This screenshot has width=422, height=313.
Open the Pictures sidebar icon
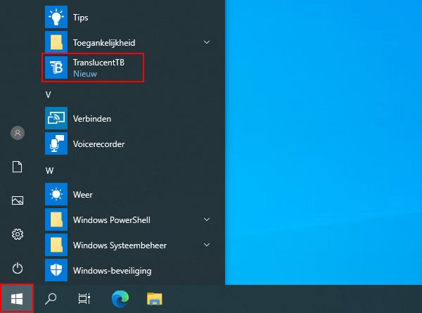tap(18, 200)
